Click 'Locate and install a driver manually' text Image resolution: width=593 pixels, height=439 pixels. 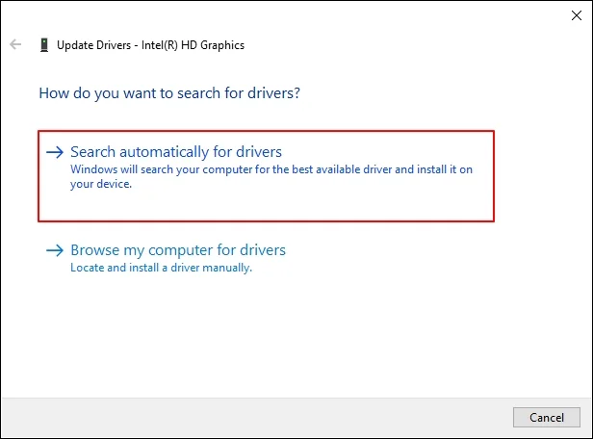tap(161, 268)
